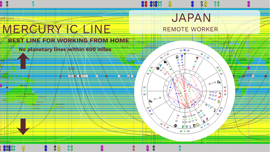This screenshot has height=152, width=270.
Task: Select the North Node glyph in the chart
Action: (x=177, y=57)
